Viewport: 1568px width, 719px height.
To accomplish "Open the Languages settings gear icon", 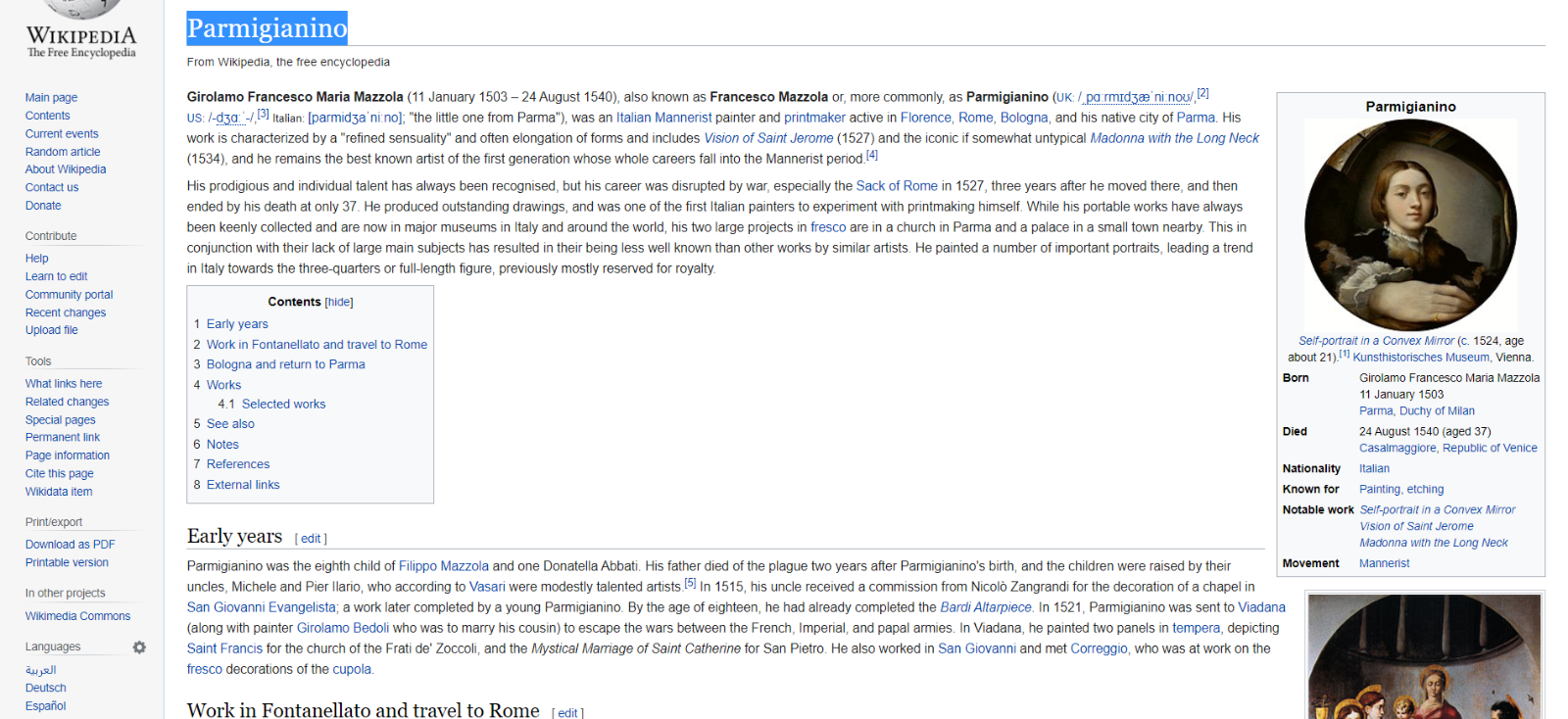I will 139,647.
